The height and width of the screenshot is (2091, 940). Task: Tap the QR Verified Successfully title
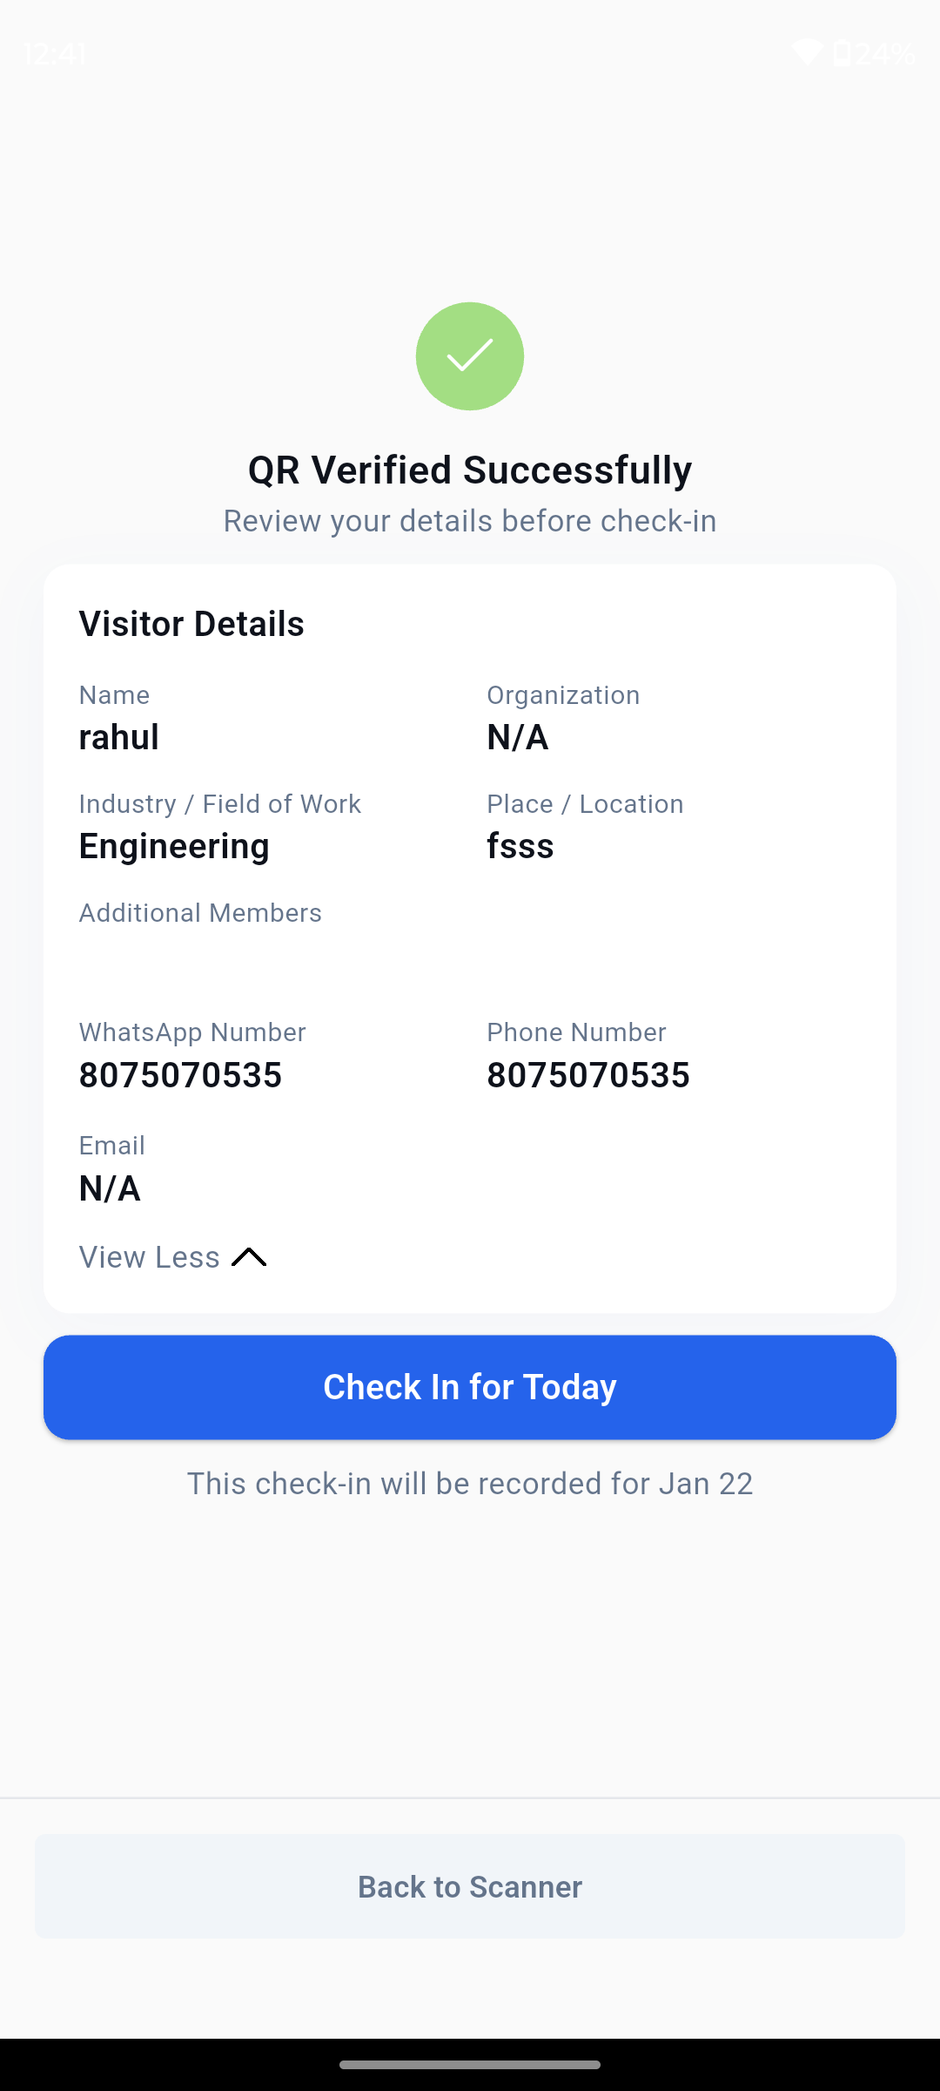(x=470, y=470)
